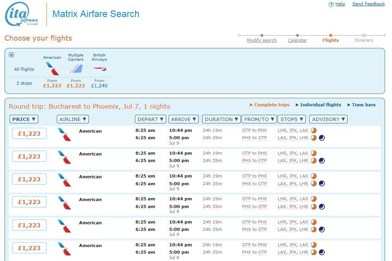Open the AIRLINE filter dropdown
Screen dimensions: 392x261
pyautogui.click(x=73, y=119)
